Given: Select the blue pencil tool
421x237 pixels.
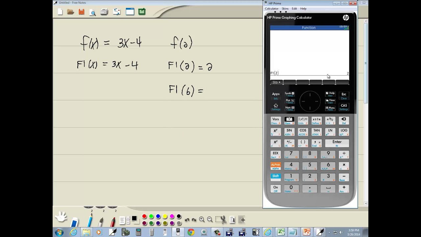Looking at the screenshot, I should click(90, 220).
